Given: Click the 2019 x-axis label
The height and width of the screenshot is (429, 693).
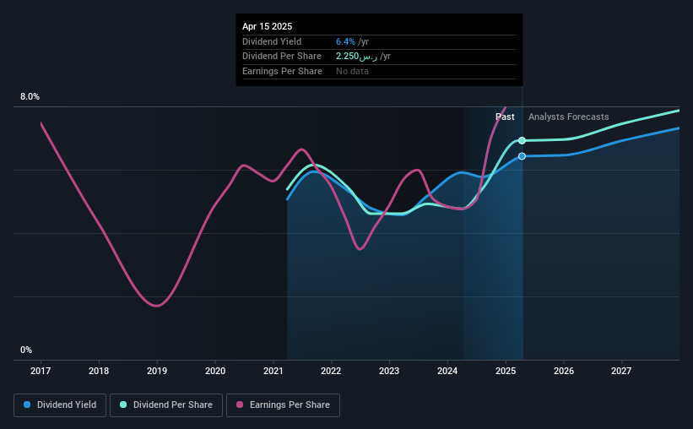Looking at the screenshot, I should coord(157,371).
